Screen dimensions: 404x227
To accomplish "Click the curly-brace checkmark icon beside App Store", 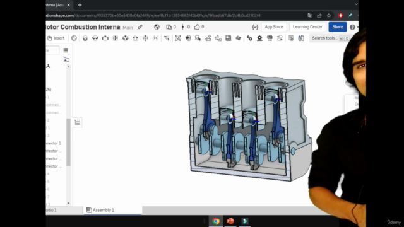I will click(255, 27).
